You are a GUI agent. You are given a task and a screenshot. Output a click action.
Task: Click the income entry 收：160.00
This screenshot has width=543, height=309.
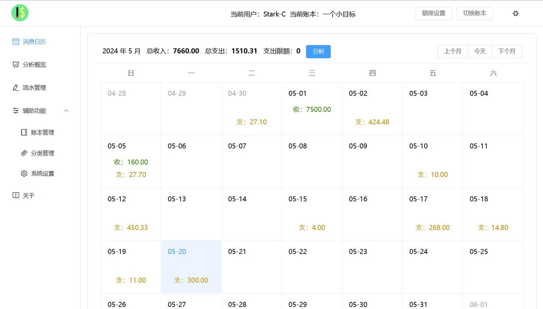[x=131, y=162]
